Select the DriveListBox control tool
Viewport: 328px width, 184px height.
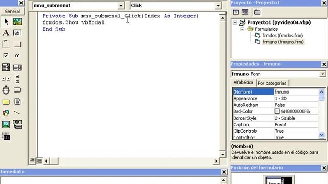17,90
